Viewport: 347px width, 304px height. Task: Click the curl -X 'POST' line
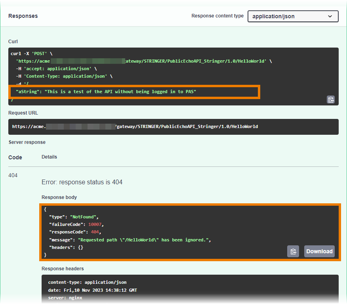pyautogui.click(x=32, y=54)
